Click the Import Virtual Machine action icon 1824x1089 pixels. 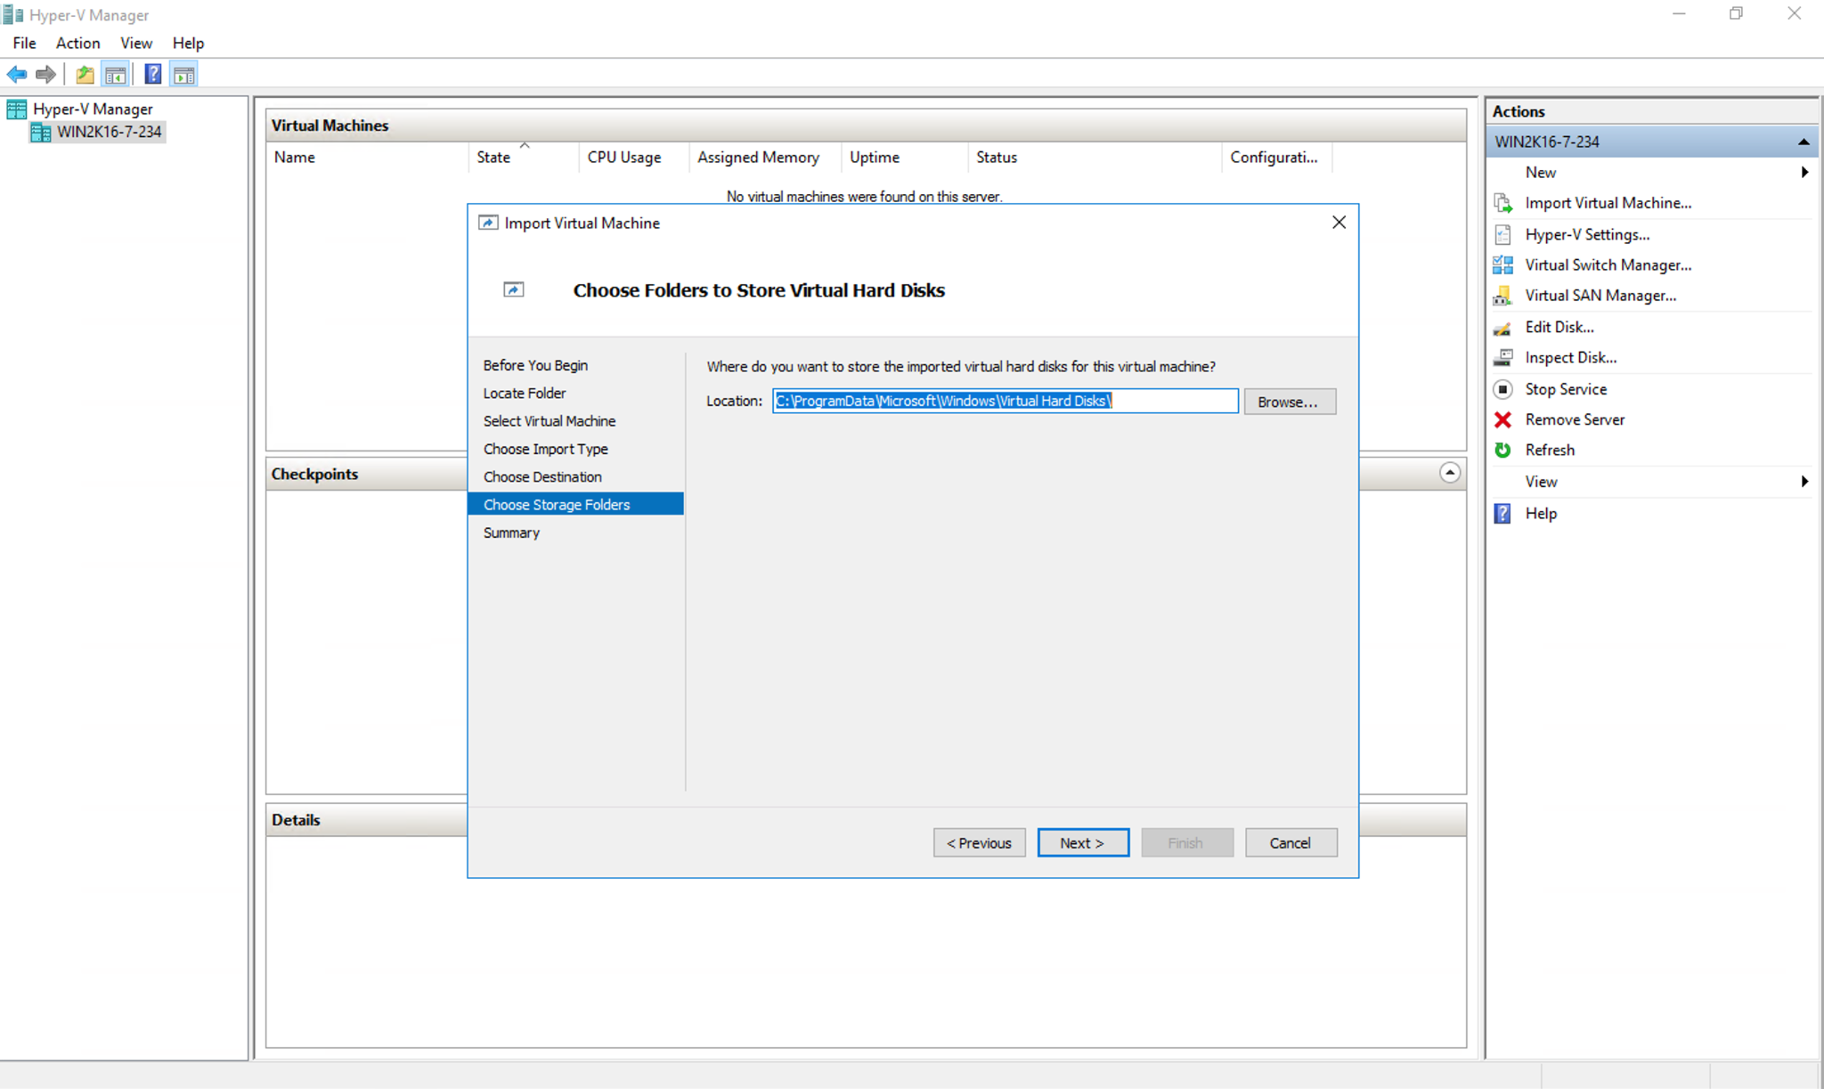click(x=1503, y=203)
